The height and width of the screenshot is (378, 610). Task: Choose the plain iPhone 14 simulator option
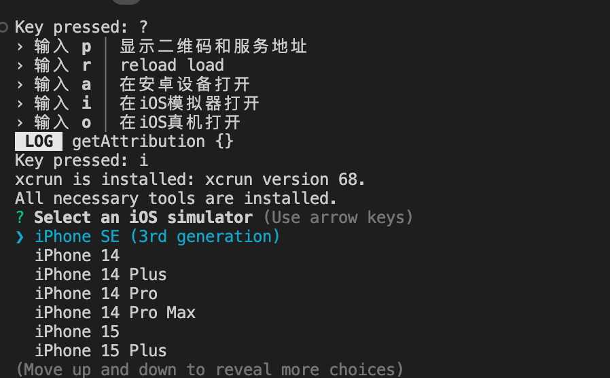pos(77,256)
